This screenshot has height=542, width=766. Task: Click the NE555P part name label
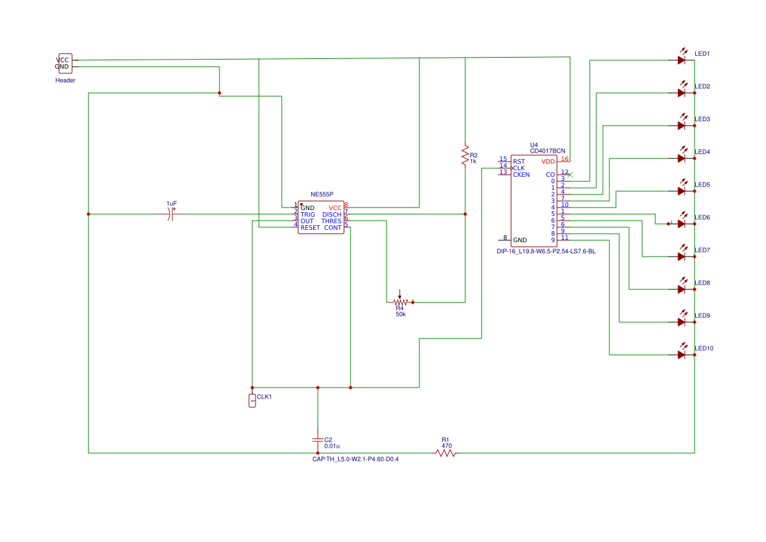(322, 194)
